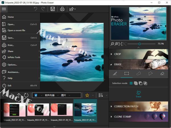Click the favorites star icon
This screenshot has width=171, height=128.
click(x=87, y=95)
